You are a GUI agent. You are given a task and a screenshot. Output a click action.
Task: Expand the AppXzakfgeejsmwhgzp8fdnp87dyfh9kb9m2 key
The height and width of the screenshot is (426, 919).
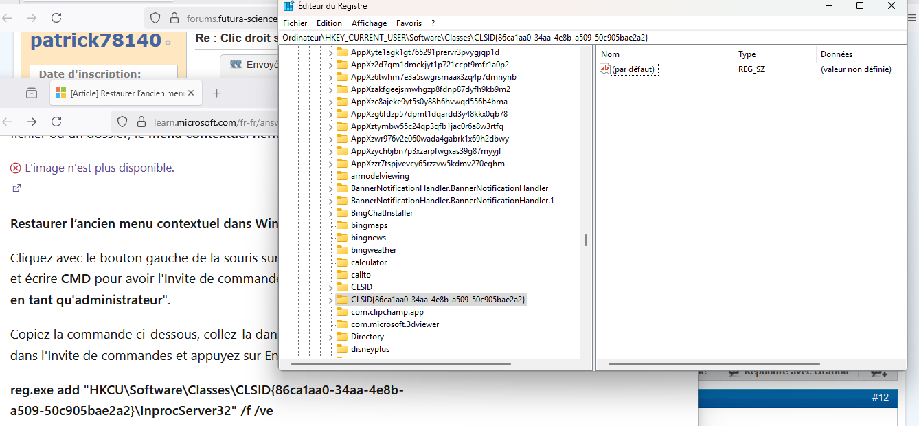[x=330, y=89]
